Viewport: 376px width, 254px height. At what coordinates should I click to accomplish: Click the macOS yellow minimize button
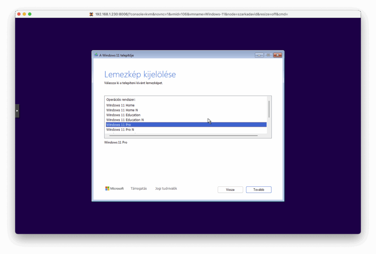(24, 14)
